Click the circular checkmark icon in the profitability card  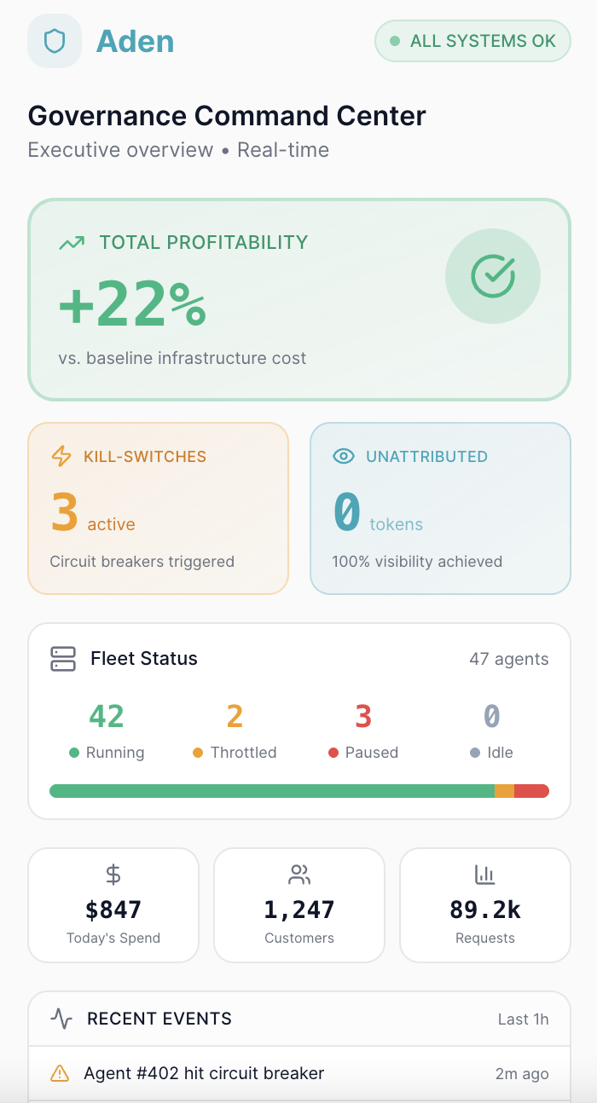coord(493,276)
